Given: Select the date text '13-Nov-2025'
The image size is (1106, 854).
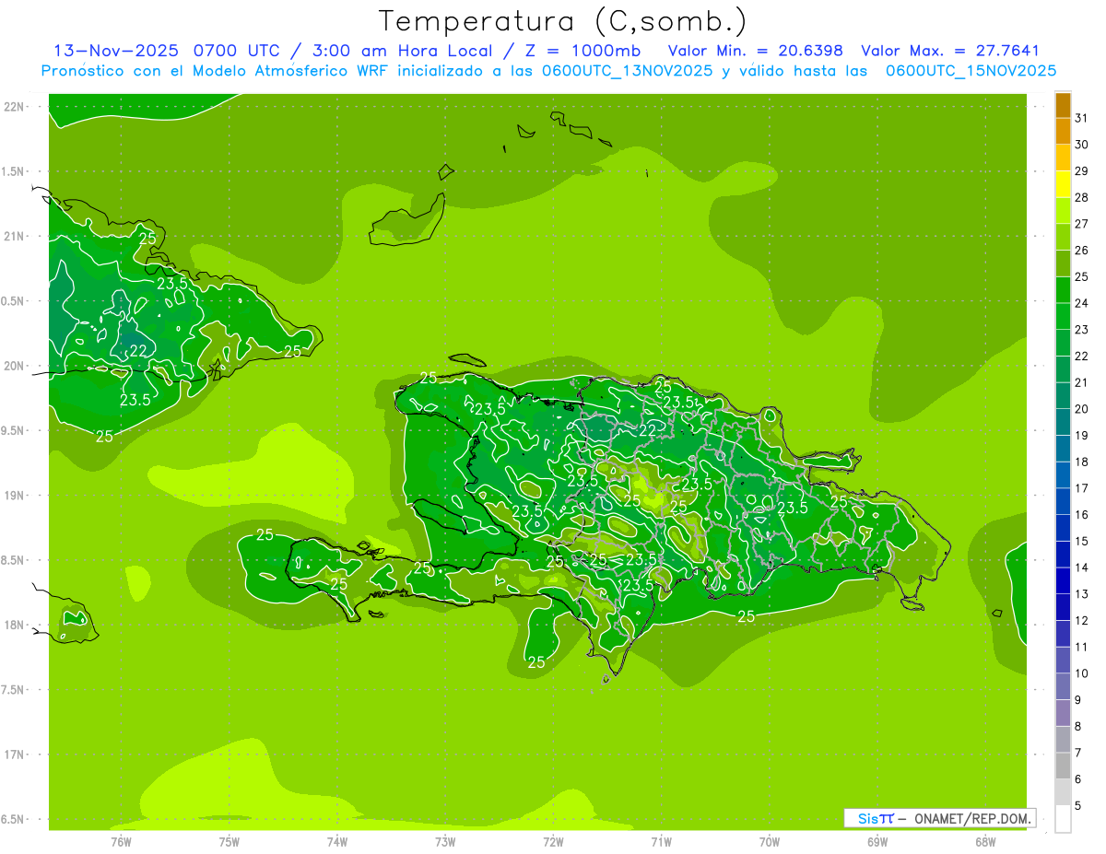Looking at the screenshot, I should 116,51.
